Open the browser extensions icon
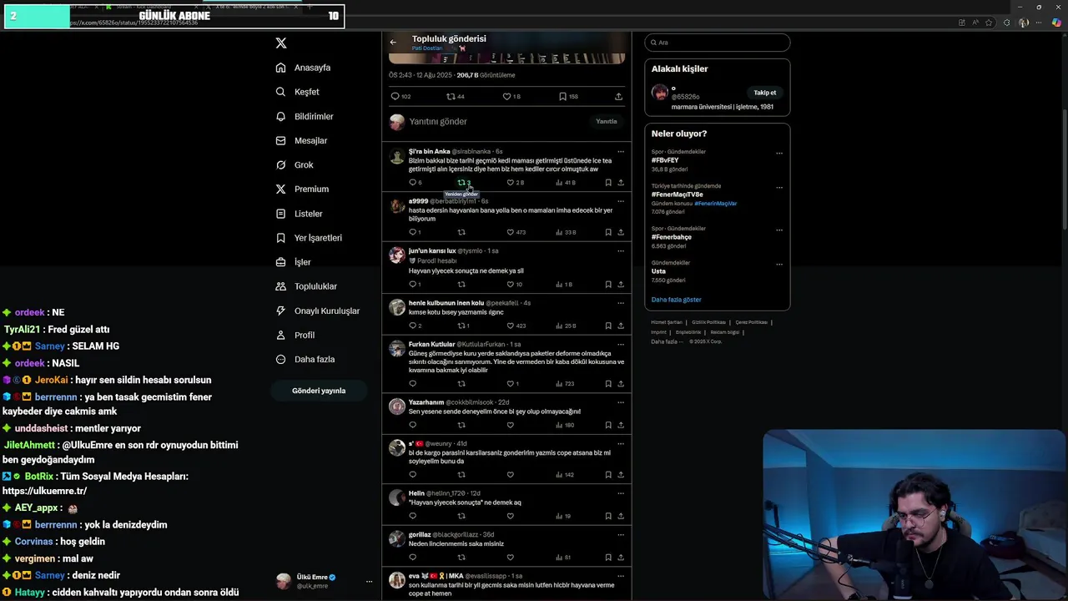 pos(1006,23)
